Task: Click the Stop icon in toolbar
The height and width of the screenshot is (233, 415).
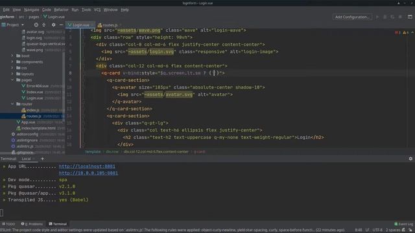Action: point(400,17)
